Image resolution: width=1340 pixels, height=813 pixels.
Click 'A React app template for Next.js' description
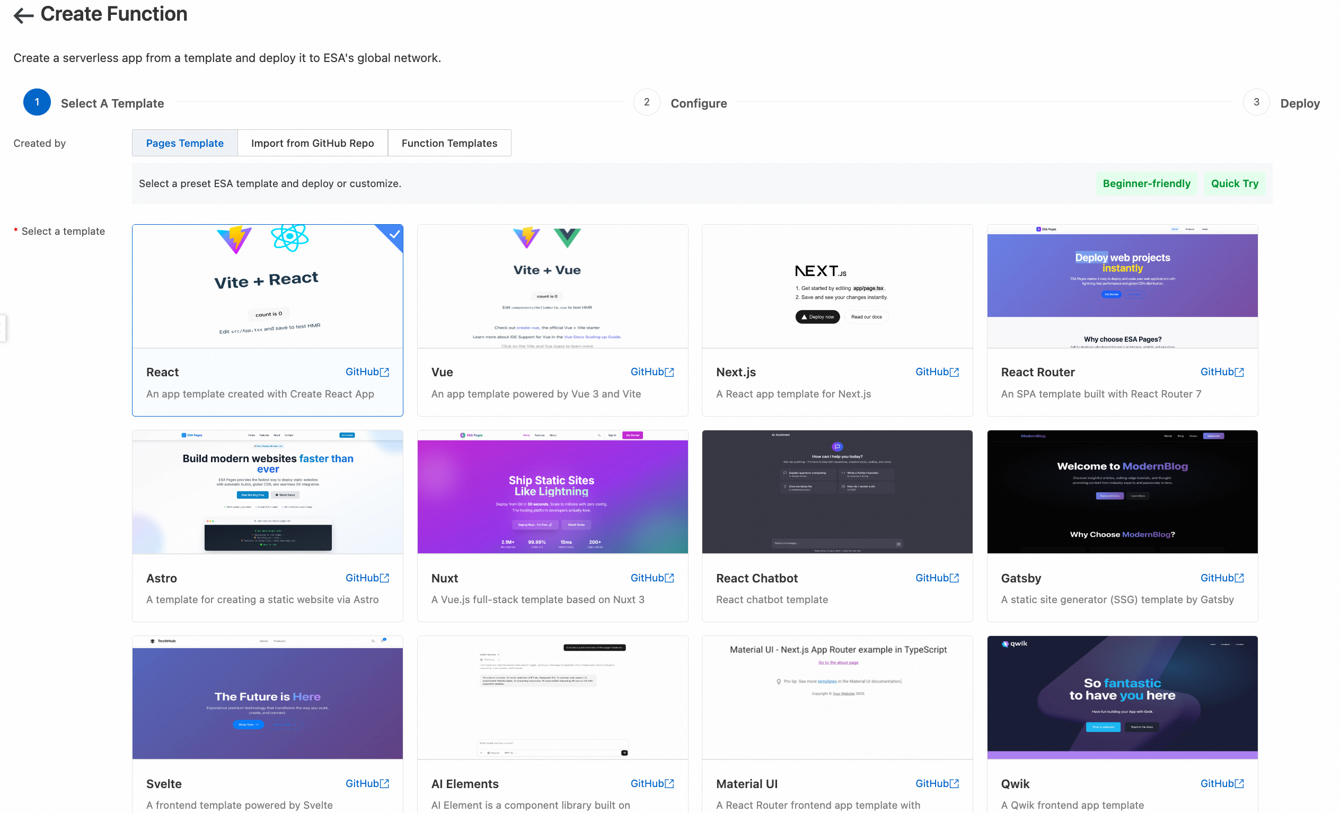point(794,394)
